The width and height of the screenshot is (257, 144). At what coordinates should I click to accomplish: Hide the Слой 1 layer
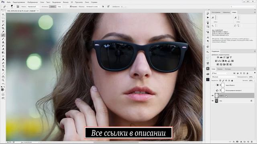(x=213, y=96)
